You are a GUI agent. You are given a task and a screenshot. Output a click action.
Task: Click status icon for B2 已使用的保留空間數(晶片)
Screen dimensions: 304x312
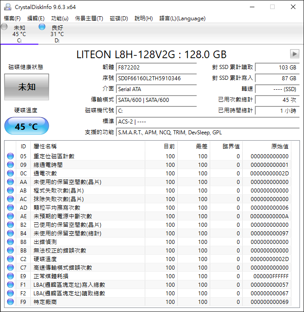point(10,225)
